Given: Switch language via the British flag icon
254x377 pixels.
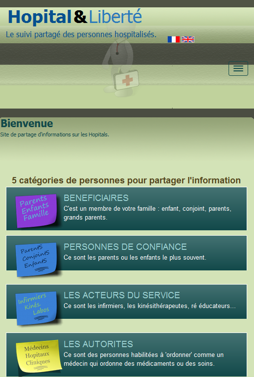Looking at the screenshot, I should tap(188, 39).
